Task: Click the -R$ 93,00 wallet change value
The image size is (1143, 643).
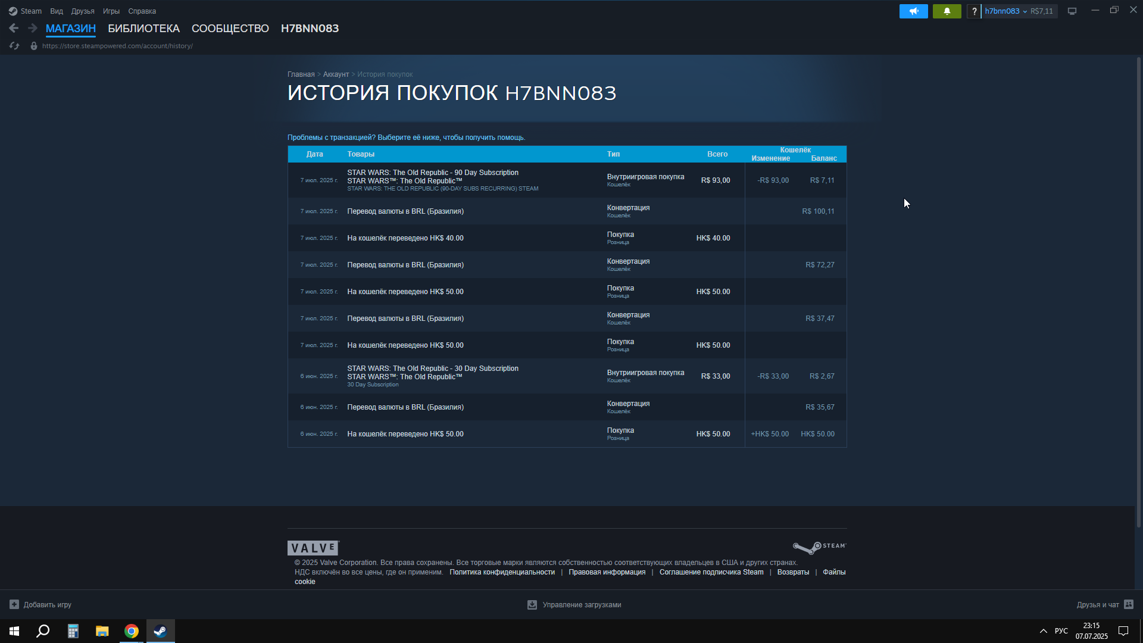Action: click(x=773, y=180)
